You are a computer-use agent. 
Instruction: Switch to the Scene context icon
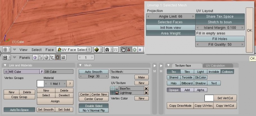pyautogui.click(x=63, y=57)
